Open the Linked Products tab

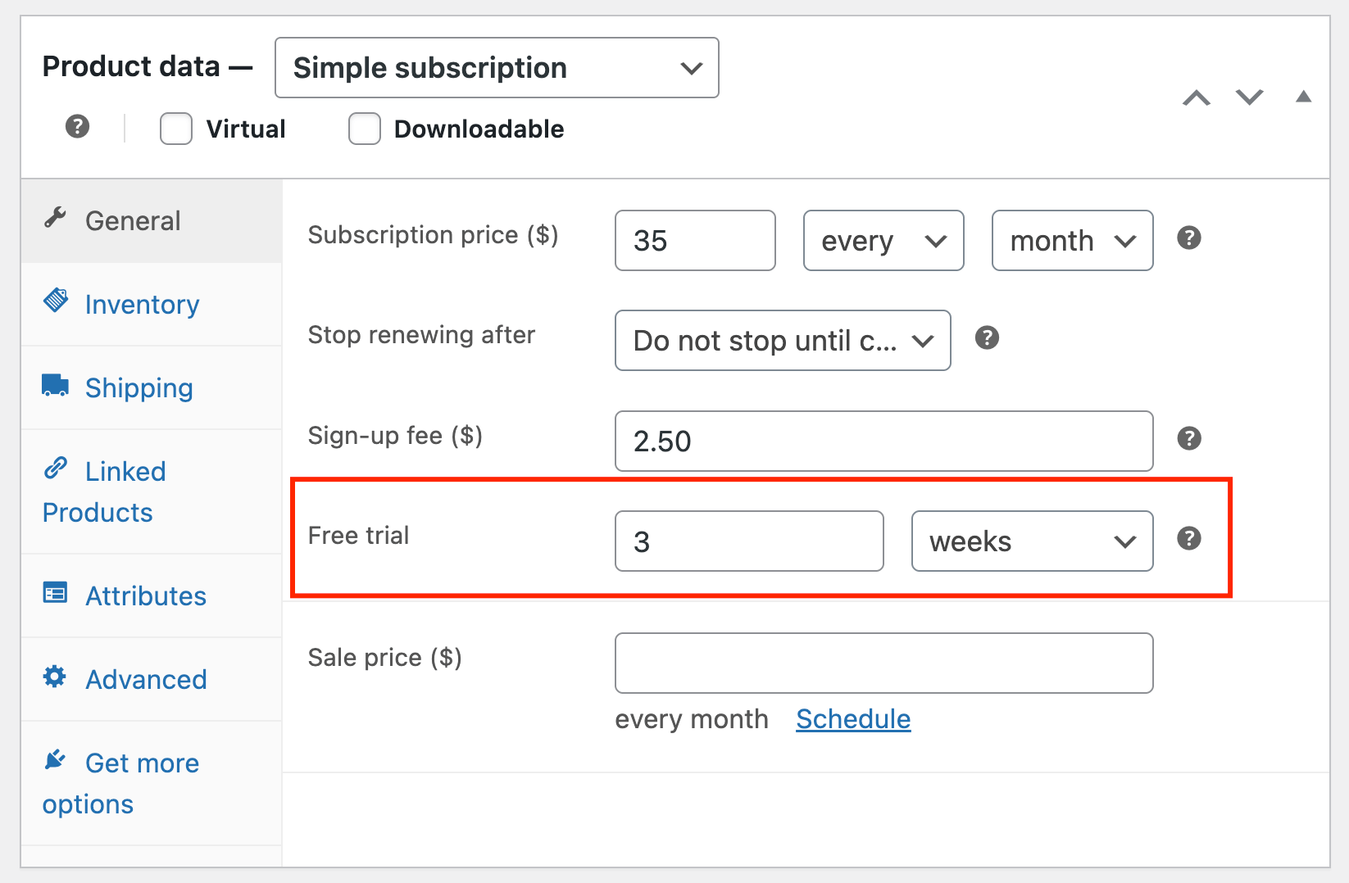click(x=152, y=492)
